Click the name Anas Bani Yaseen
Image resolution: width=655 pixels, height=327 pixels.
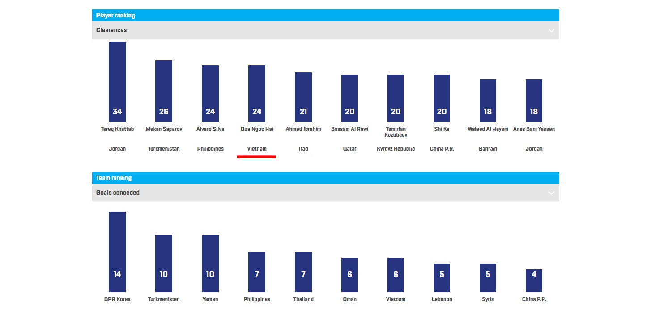pos(534,129)
